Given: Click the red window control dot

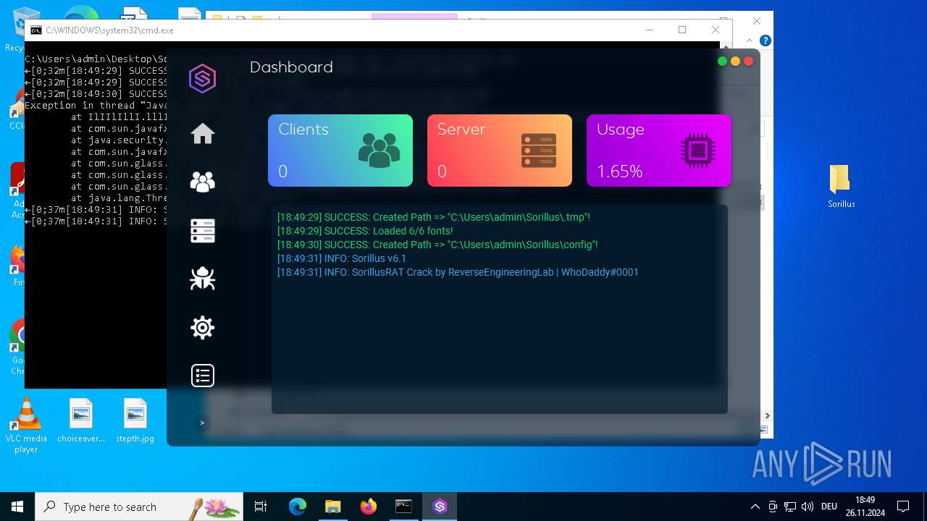Looking at the screenshot, I should point(748,62).
